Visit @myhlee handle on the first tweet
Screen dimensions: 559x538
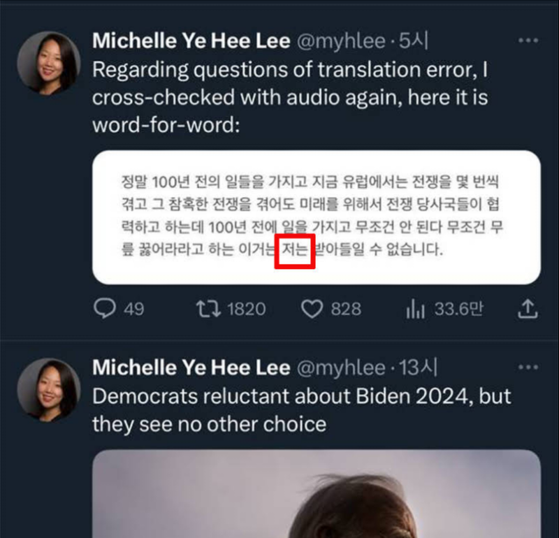coord(341,41)
